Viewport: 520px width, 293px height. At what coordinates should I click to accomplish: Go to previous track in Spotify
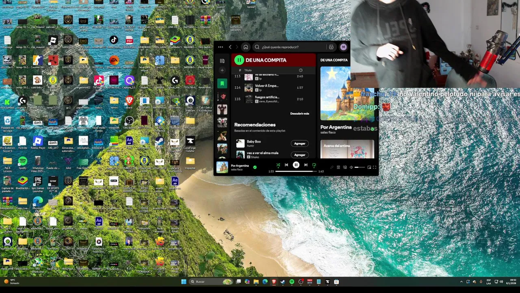286,165
